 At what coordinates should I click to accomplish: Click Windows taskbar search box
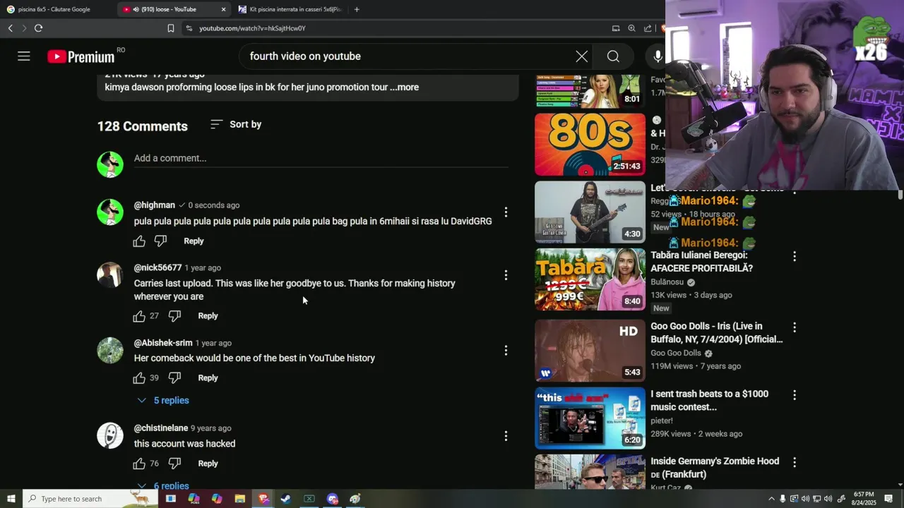(x=90, y=499)
